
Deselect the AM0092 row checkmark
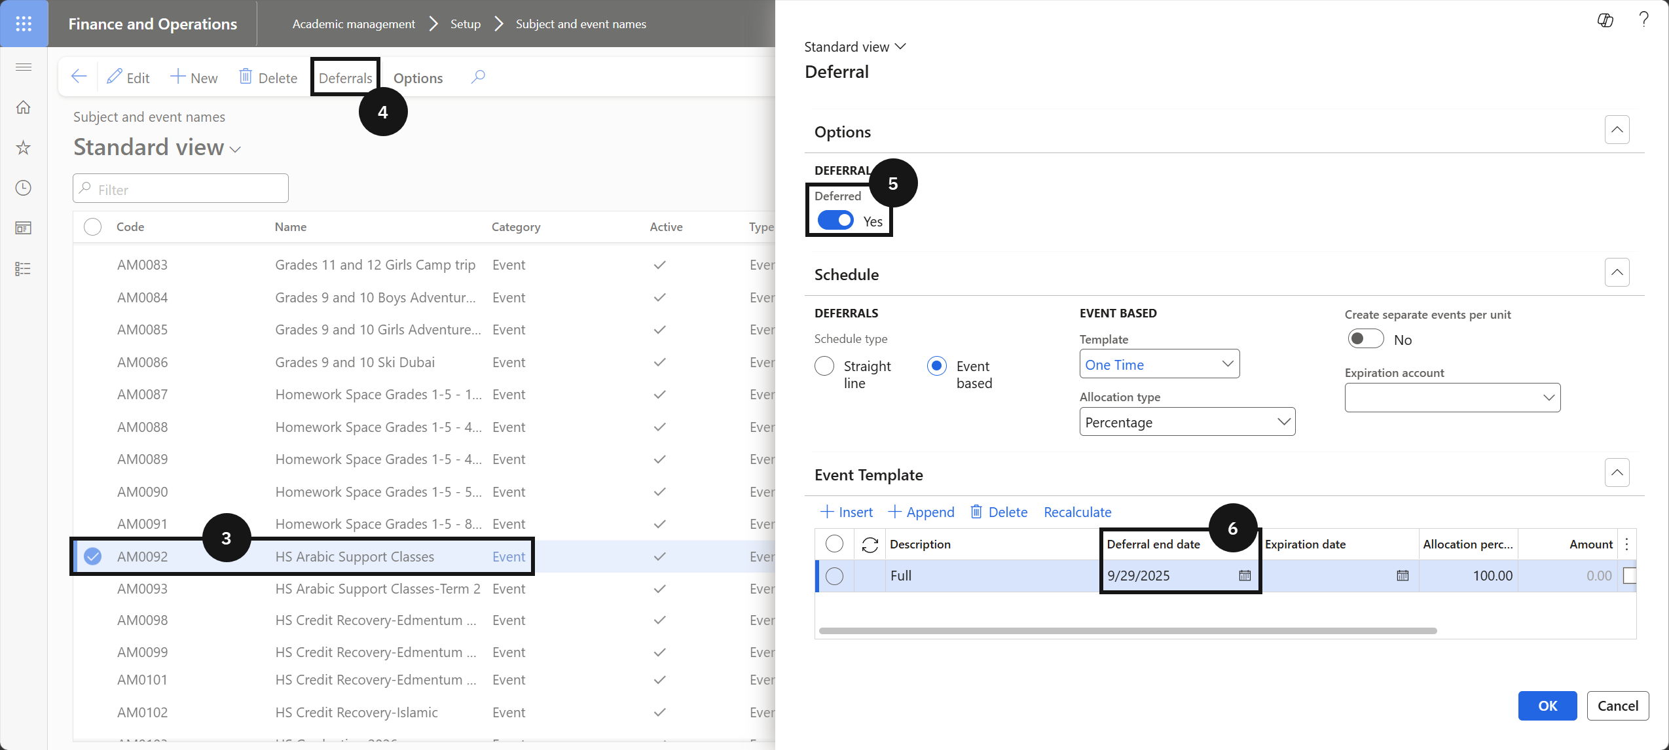[x=93, y=556]
